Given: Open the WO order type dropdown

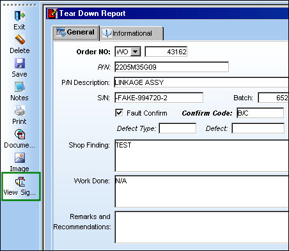Looking at the screenshot, I should pos(136,52).
